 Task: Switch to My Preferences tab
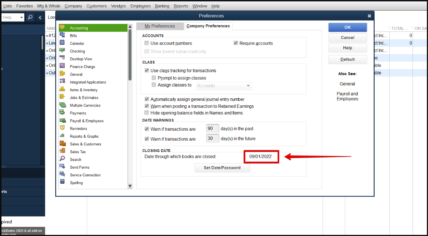click(160, 26)
